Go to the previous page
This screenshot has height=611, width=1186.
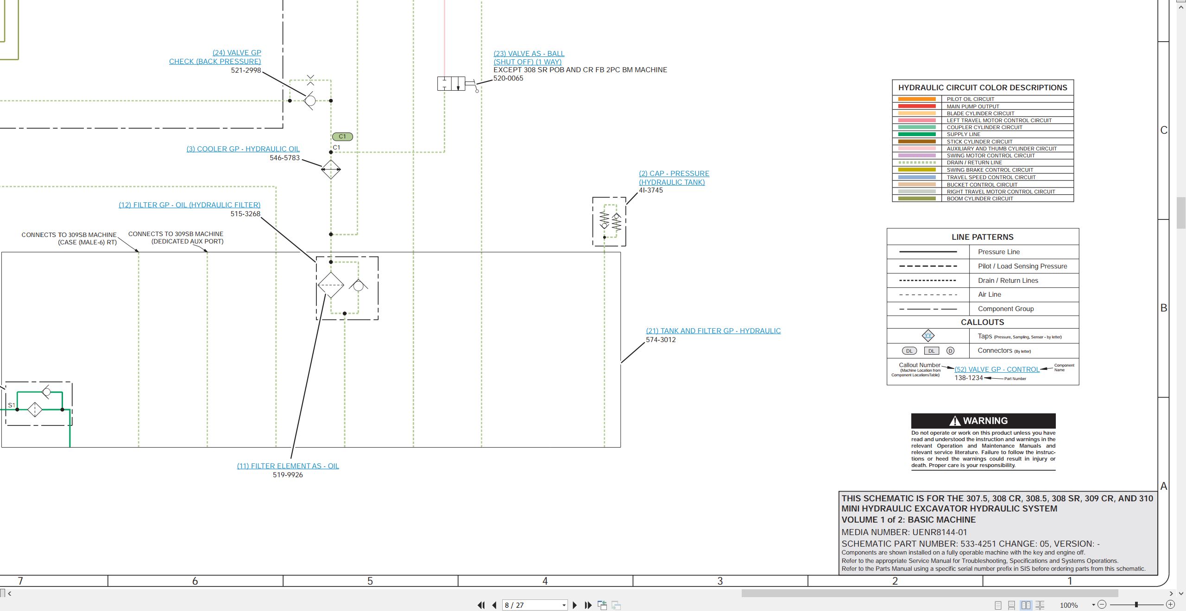(x=494, y=605)
